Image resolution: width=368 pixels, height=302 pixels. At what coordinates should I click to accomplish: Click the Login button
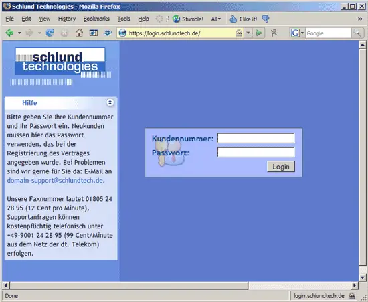[x=281, y=167]
